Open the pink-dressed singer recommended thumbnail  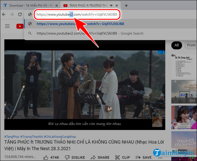pos(184,117)
